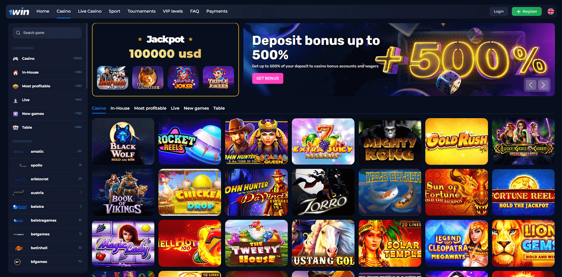Viewport: 562px width, 277px height.
Task: Open Live Casino in top navigation
Action: click(90, 11)
